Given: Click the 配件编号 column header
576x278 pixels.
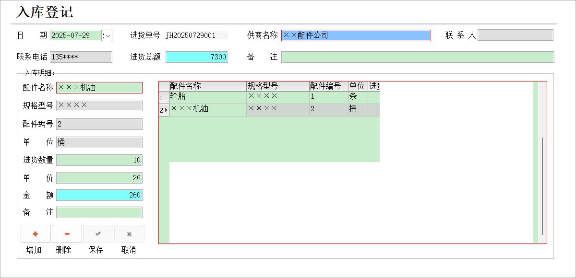Looking at the screenshot, I should 329,86.
